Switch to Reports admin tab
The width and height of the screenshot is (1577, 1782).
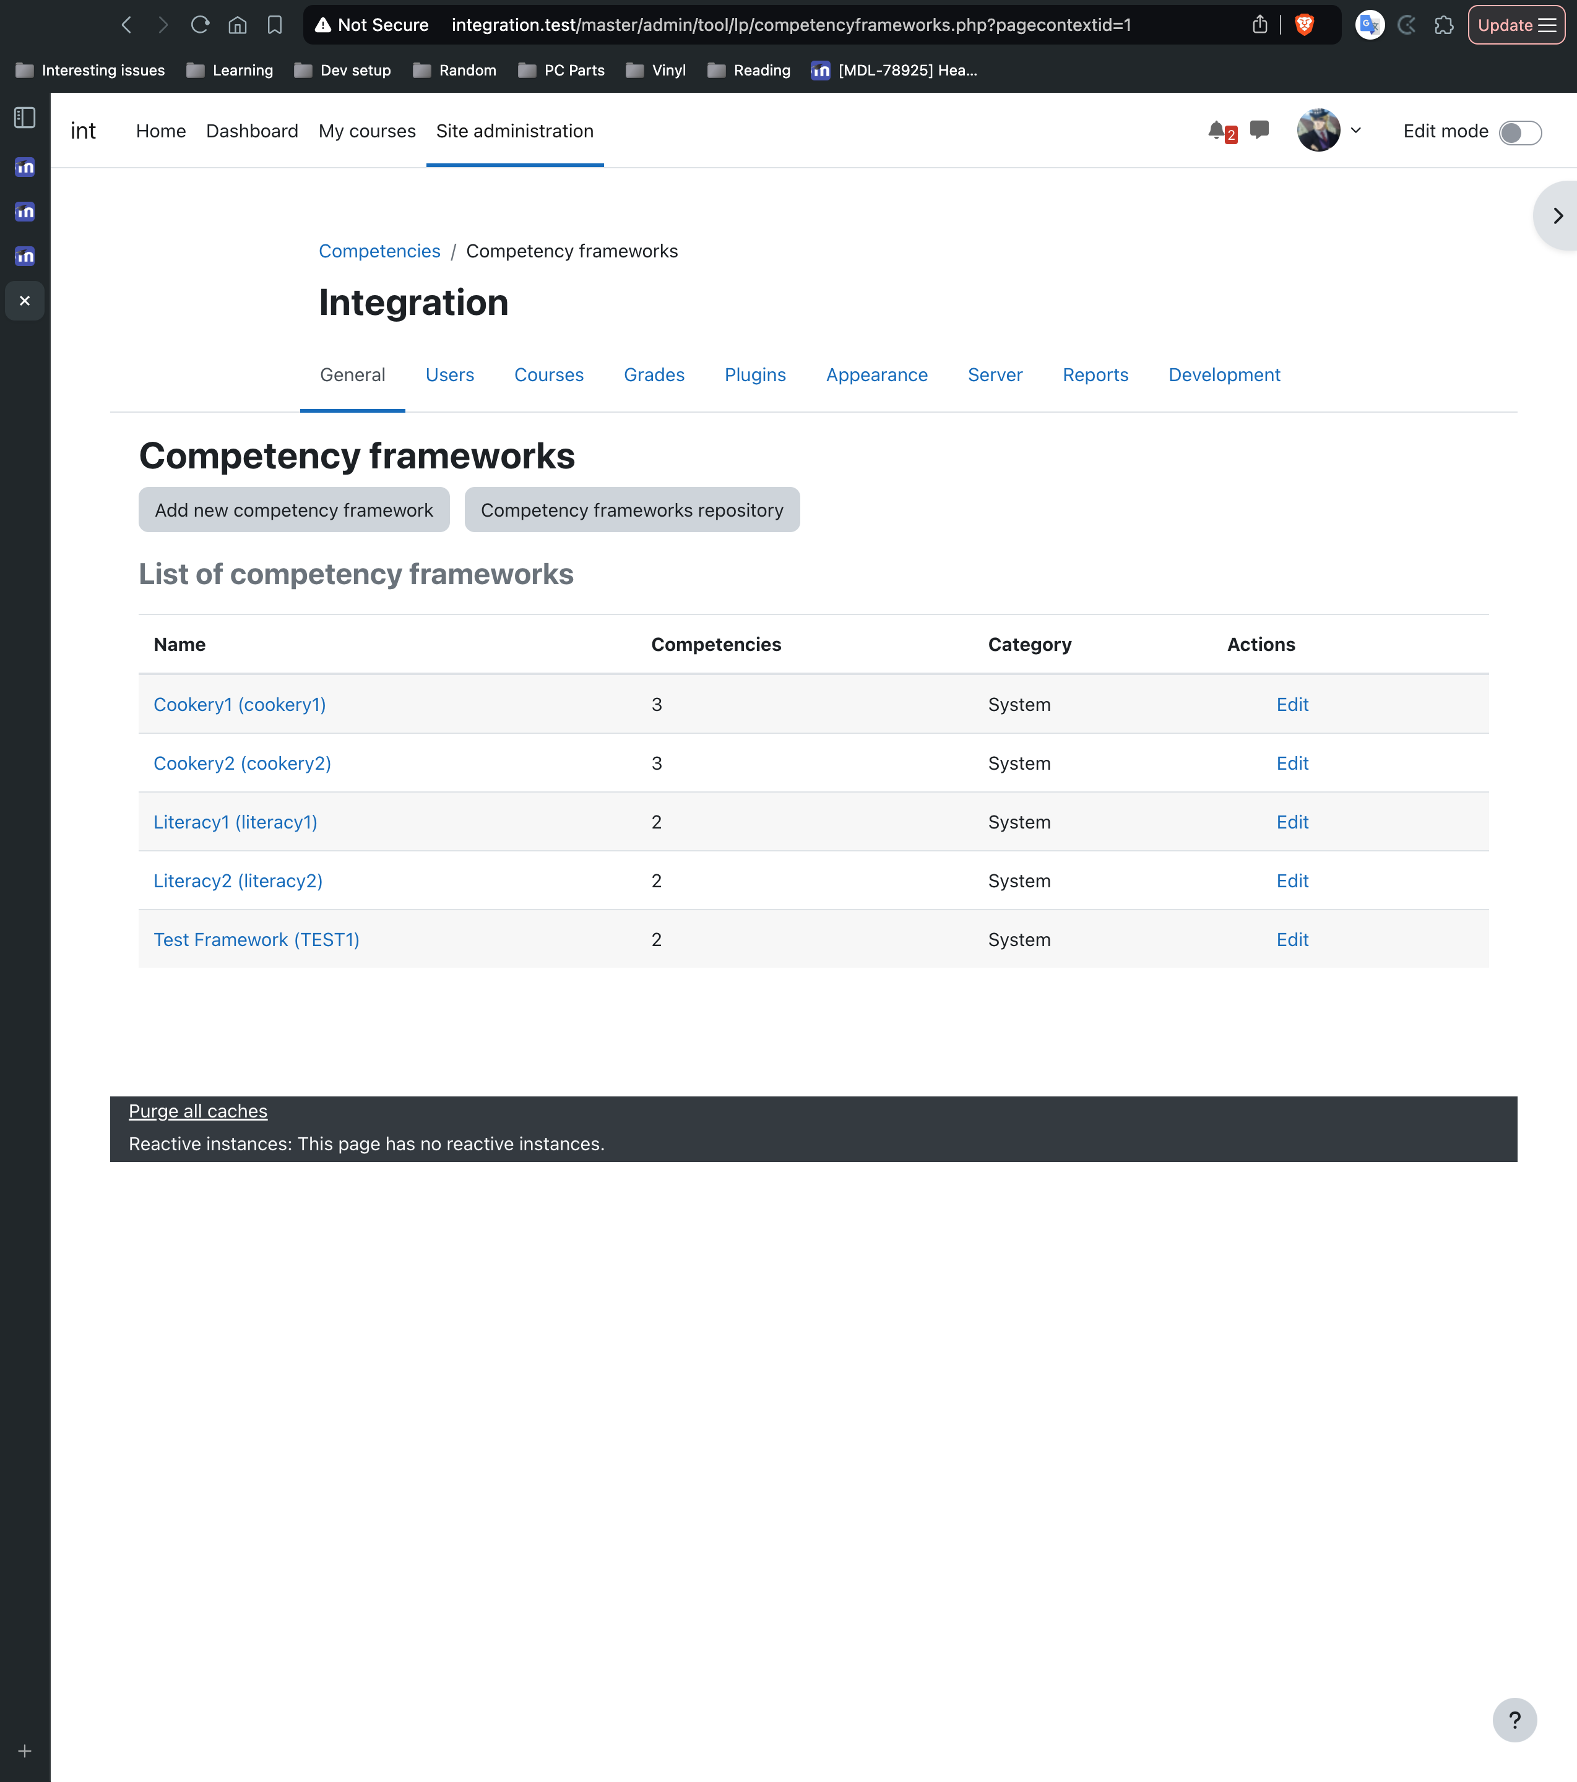pyautogui.click(x=1095, y=375)
